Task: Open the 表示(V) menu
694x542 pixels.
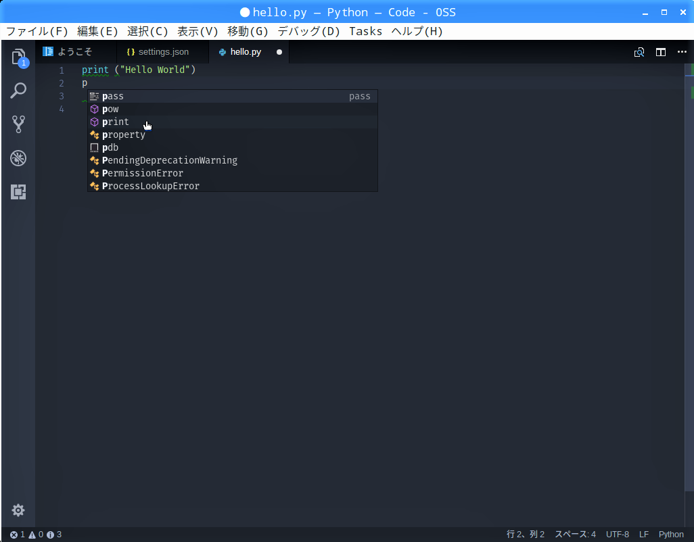Action: 198,31
